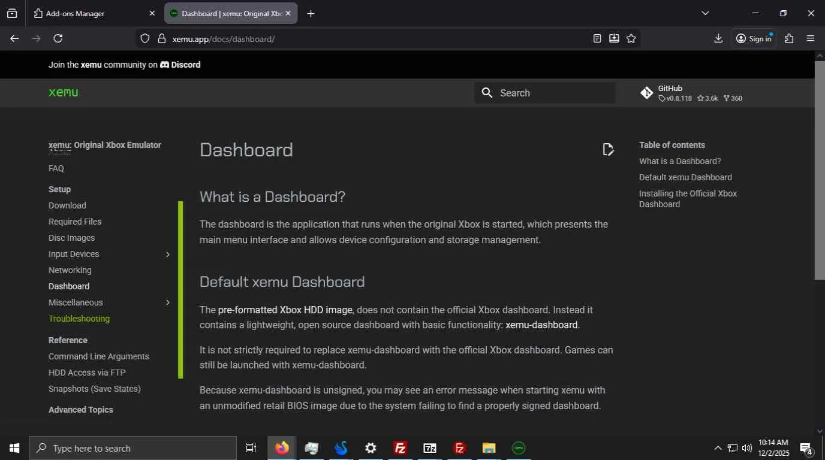Screen dimensions: 825x460
Task: Open File Explorer from the taskbar
Action: (489, 448)
